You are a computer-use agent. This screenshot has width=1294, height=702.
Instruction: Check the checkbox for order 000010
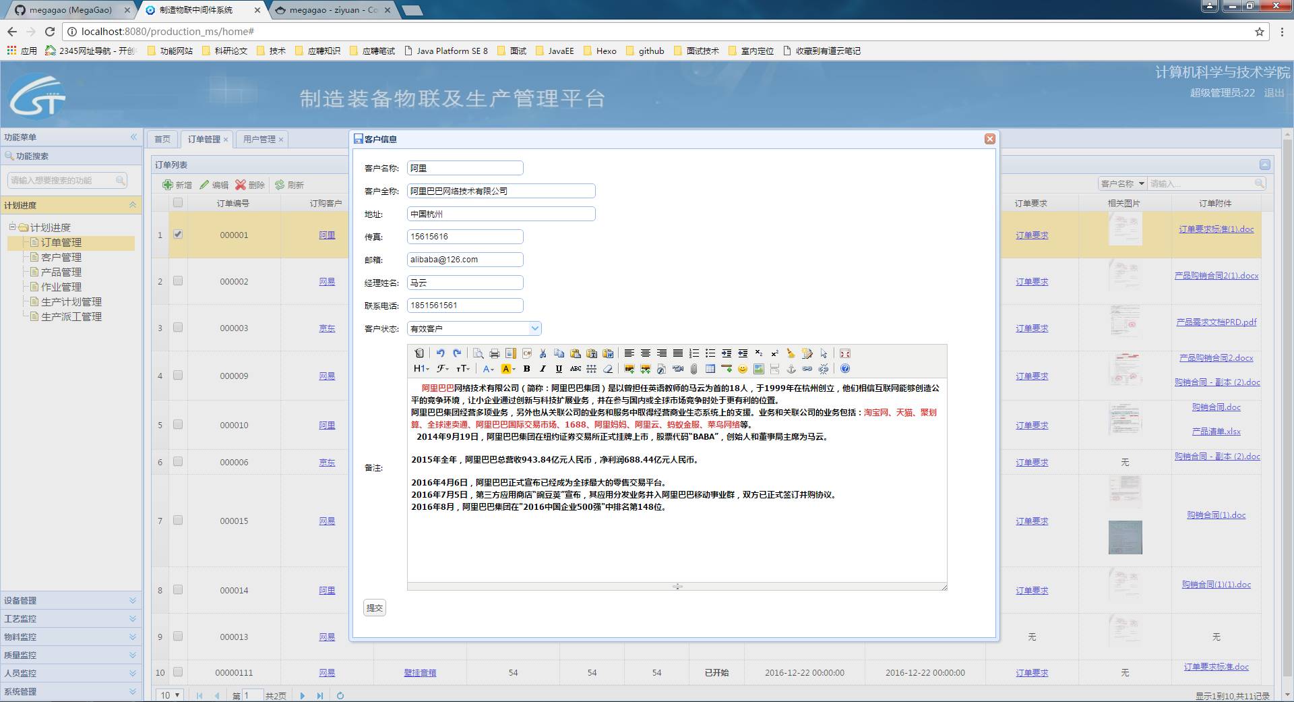click(x=178, y=425)
